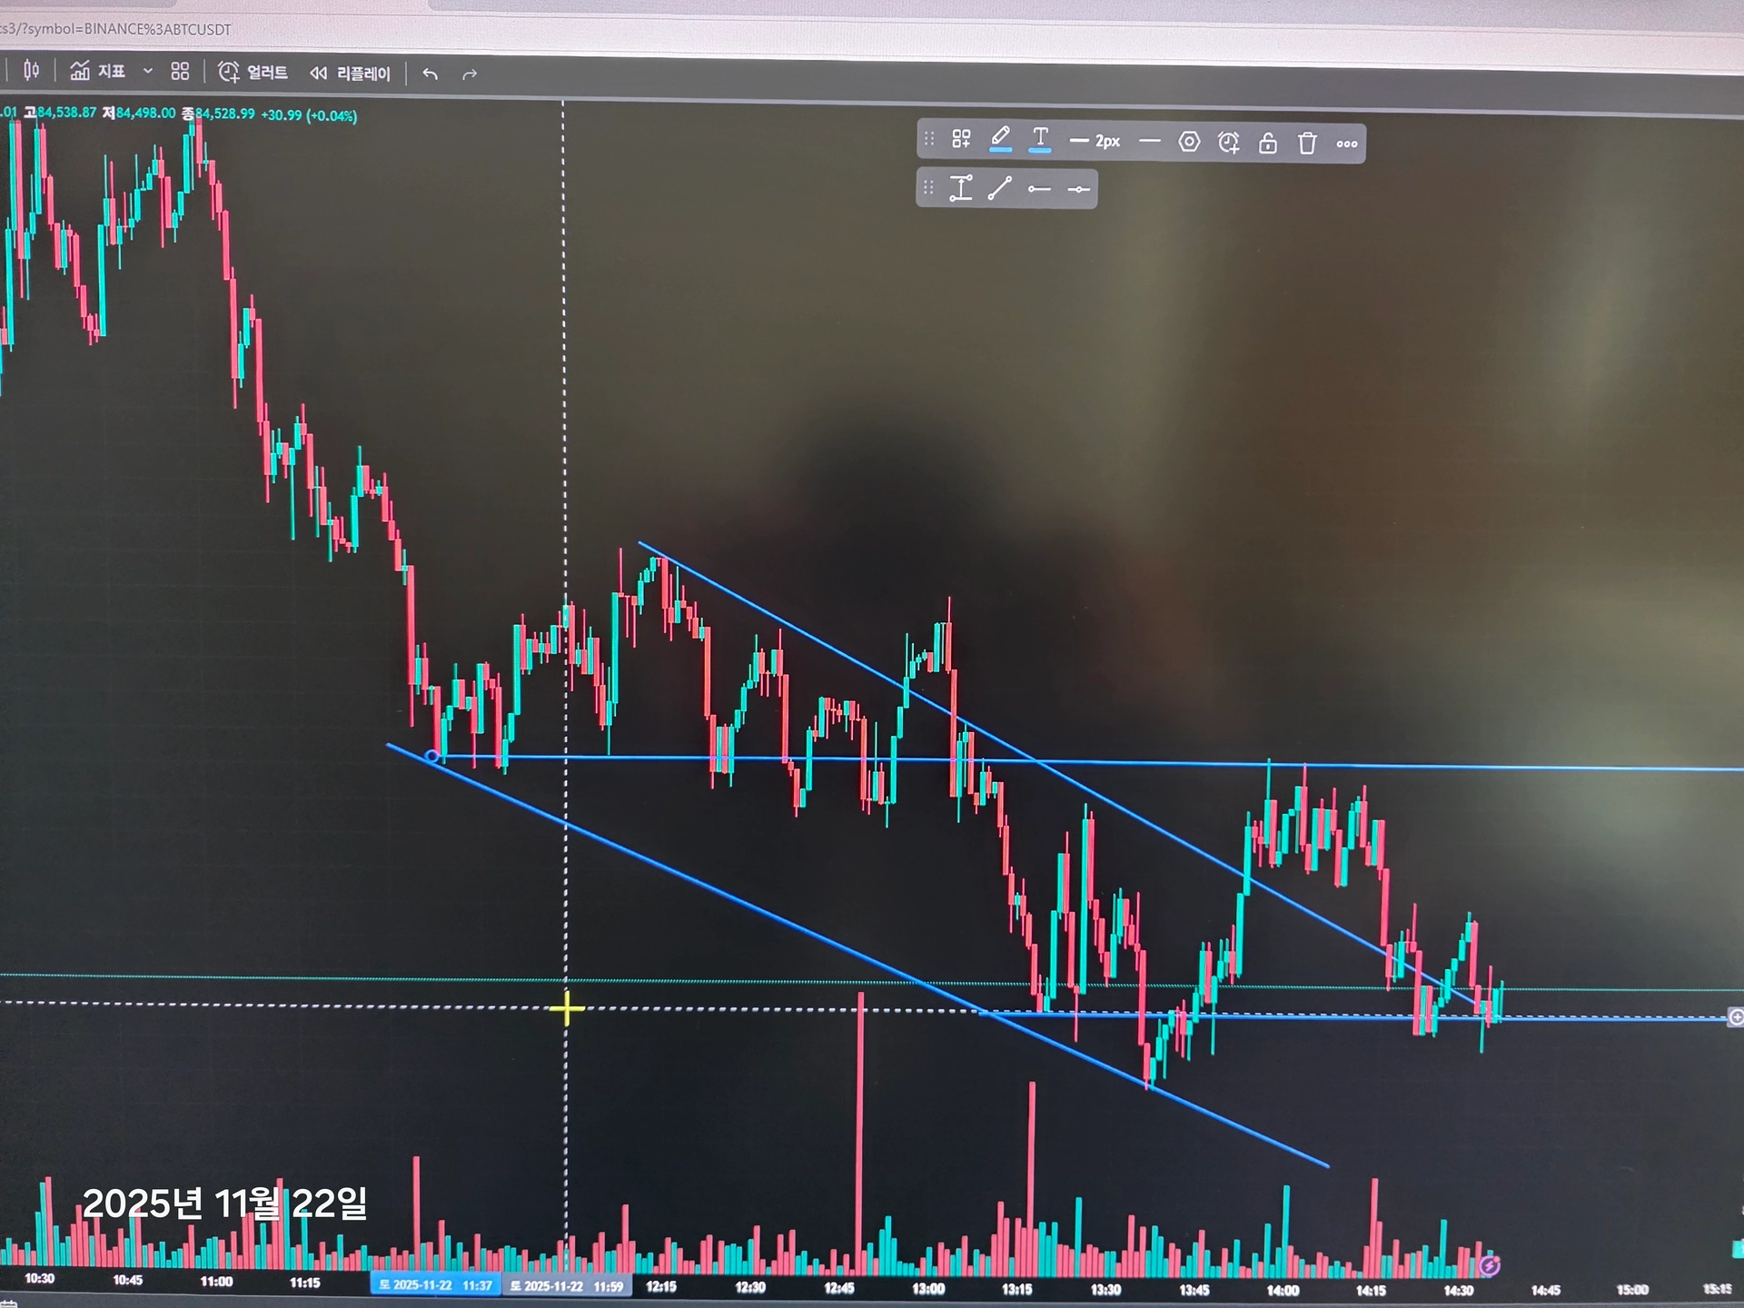Open the more options three-dot menu
Viewport: 1744px width, 1308px height.
click(x=1347, y=144)
